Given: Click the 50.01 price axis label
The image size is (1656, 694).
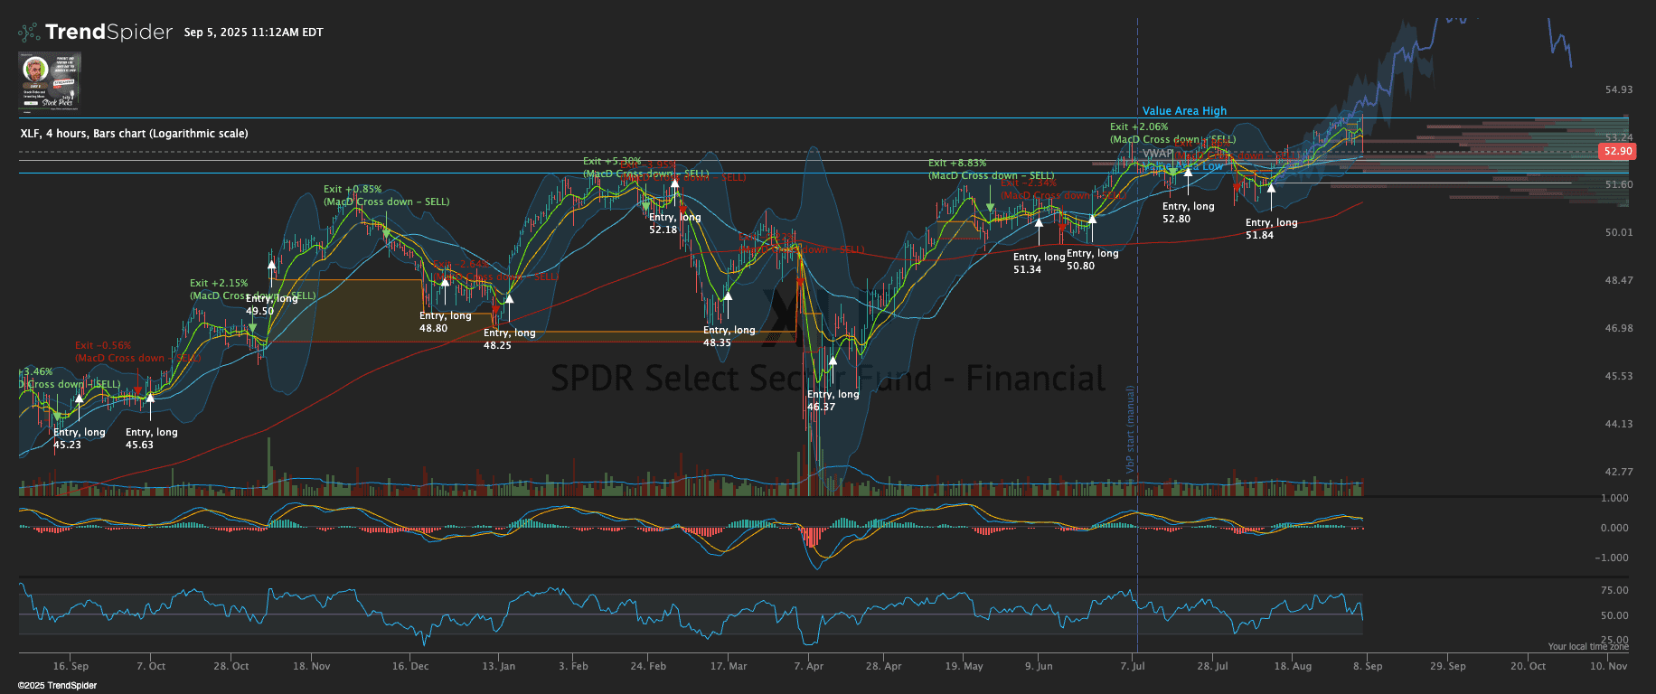Looking at the screenshot, I should (1619, 232).
